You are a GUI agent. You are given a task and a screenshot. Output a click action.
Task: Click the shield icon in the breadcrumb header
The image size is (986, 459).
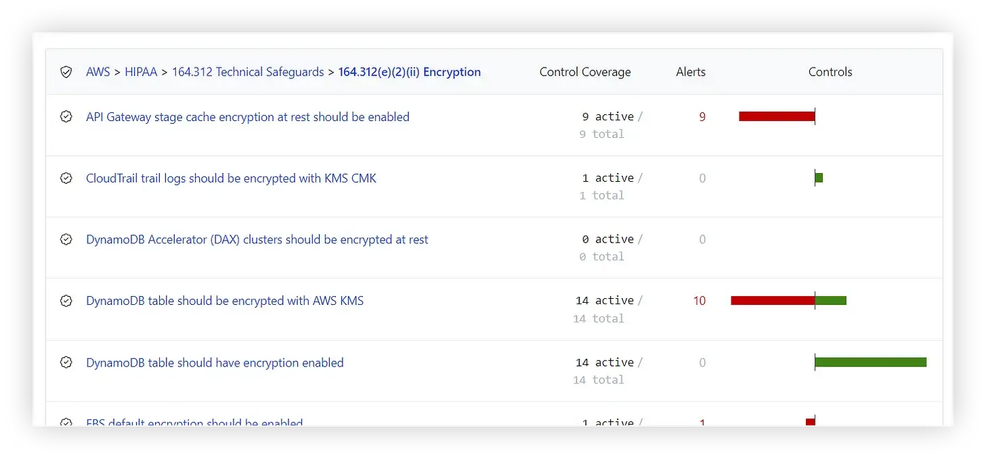[66, 72]
